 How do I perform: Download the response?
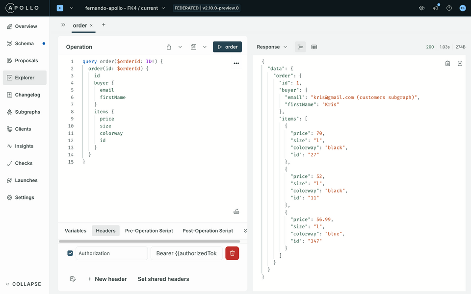[460, 63]
